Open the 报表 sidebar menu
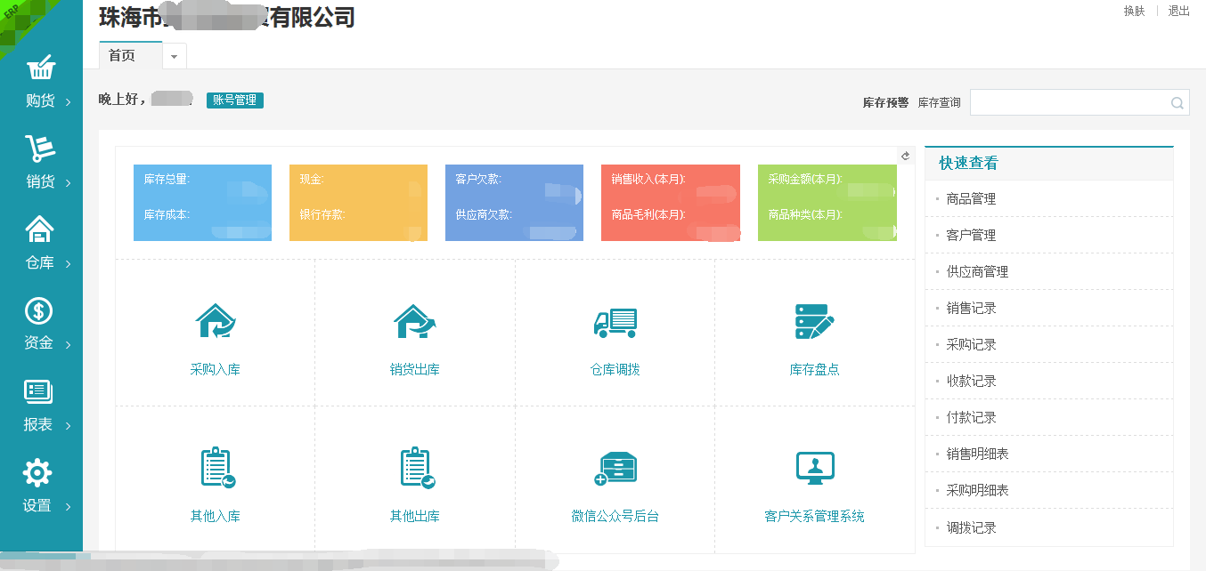1206x571 pixels. click(x=40, y=406)
